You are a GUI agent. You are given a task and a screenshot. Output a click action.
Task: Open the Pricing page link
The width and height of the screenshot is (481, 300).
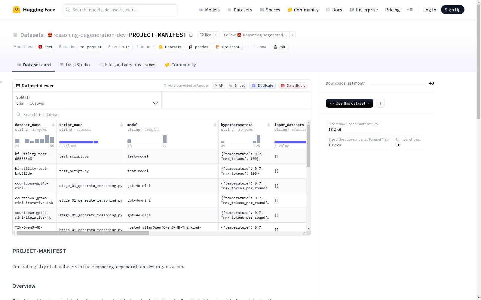[392, 10]
